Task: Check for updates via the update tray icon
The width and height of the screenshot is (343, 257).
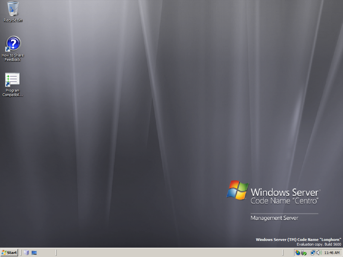Action: 298,252
